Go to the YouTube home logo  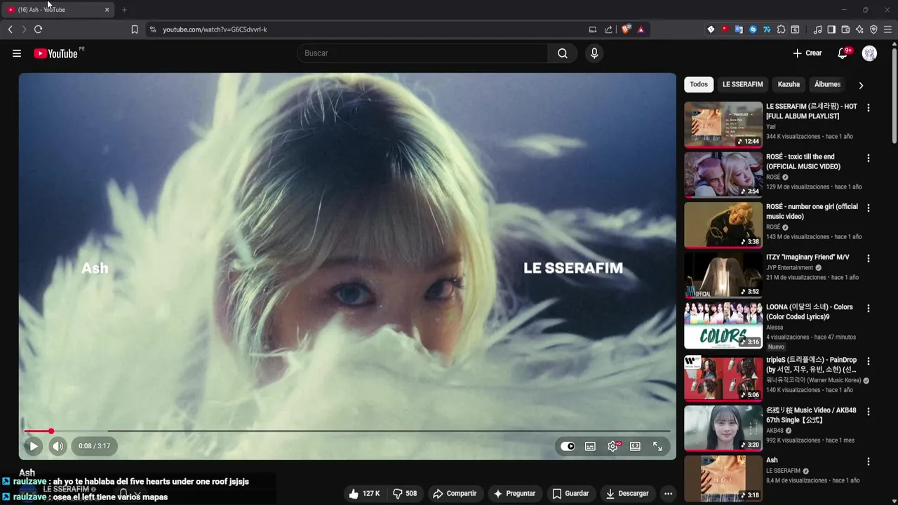tap(56, 53)
